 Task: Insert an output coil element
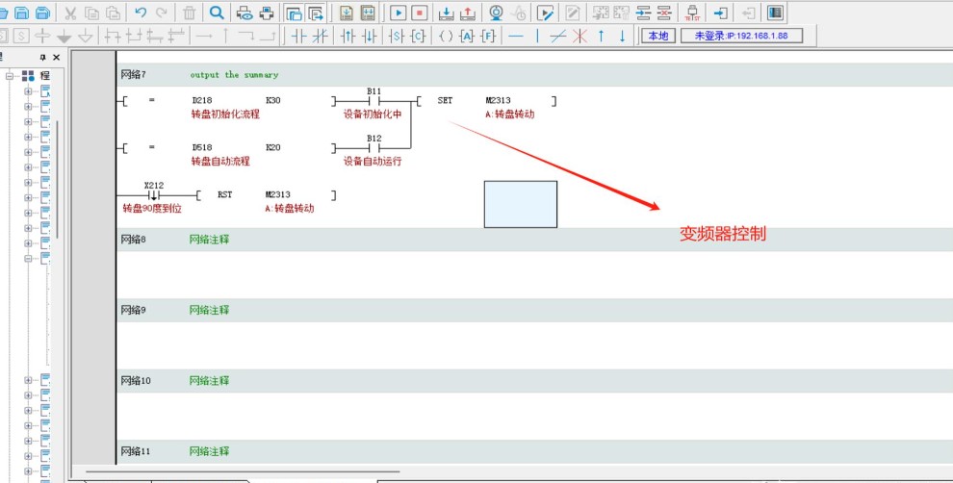click(x=445, y=36)
